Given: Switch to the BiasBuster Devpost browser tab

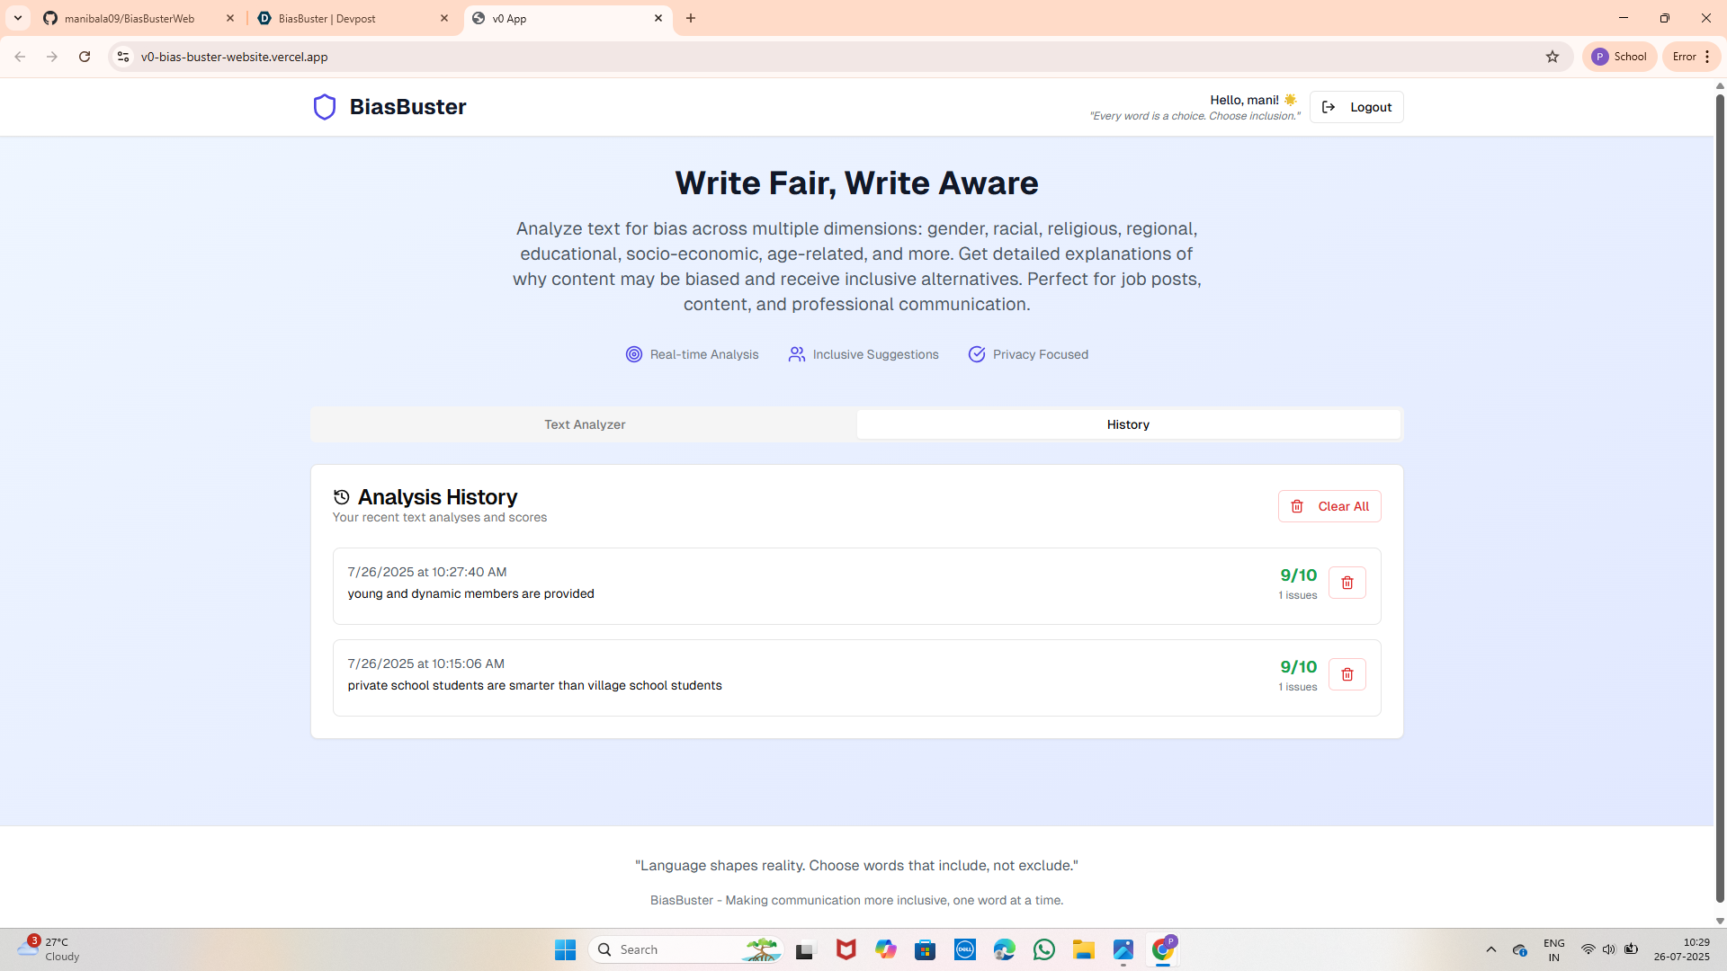Looking at the screenshot, I should pyautogui.click(x=351, y=18).
